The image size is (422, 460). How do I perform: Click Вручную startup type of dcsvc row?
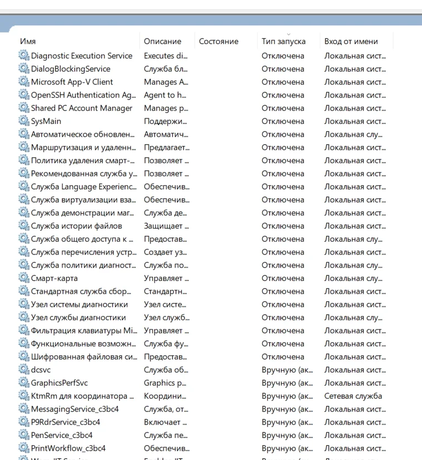pyautogui.click(x=287, y=370)
